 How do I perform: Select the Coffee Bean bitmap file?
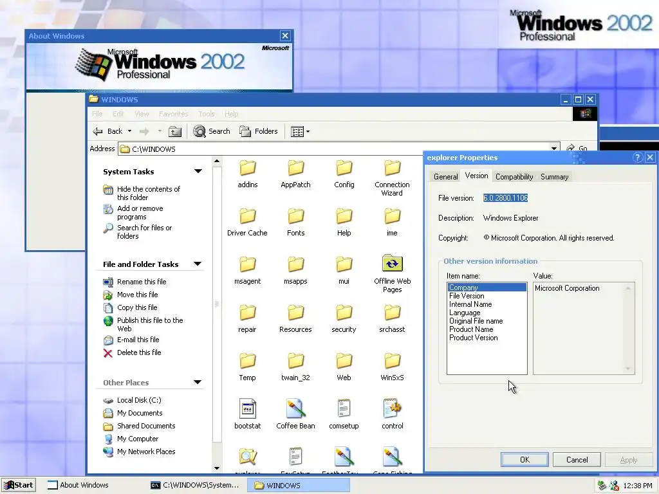[x=295, y=414]
